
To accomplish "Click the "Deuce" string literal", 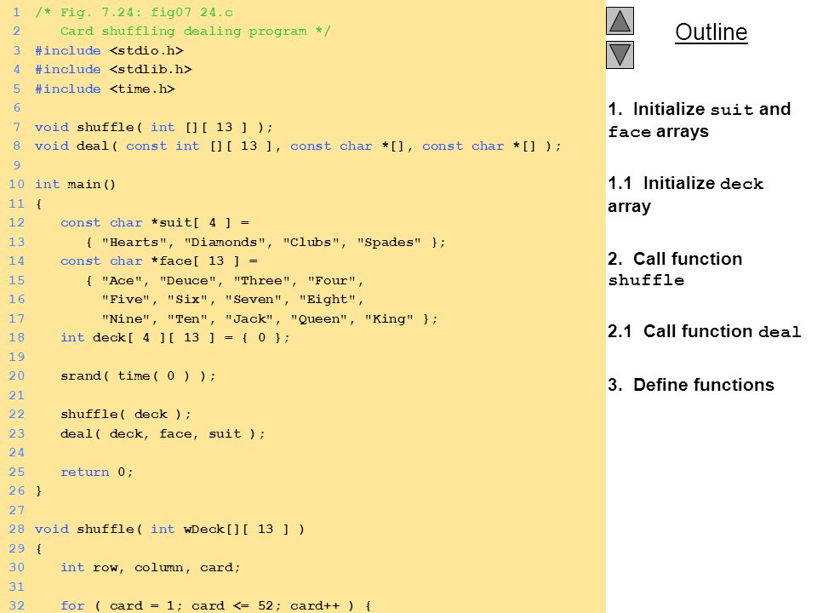I will click(x=187, y=280).
